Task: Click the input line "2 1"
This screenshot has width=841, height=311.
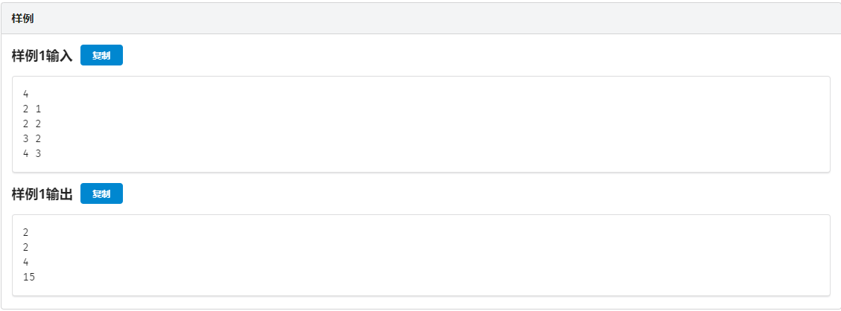Action: pos(32,109)
